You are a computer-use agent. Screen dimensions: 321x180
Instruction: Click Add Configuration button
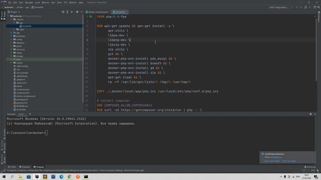click(x=278, y=7)
